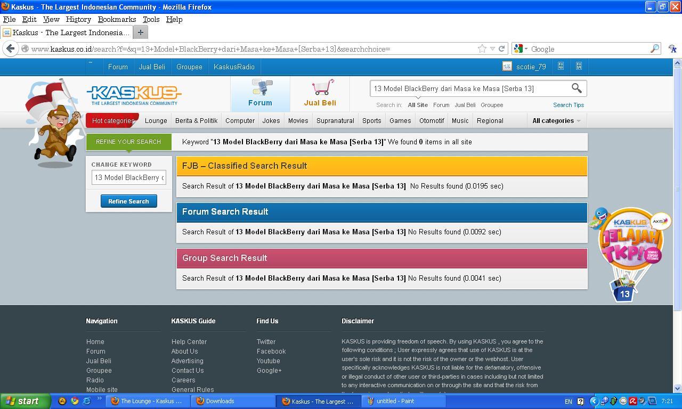
Task: Open Facebook link under Find Us
Action: point(271,351)
